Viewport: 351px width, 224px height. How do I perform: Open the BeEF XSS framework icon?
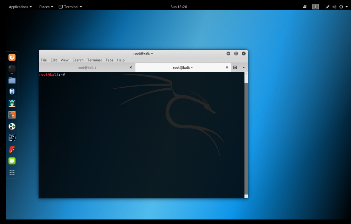[12, 138]
